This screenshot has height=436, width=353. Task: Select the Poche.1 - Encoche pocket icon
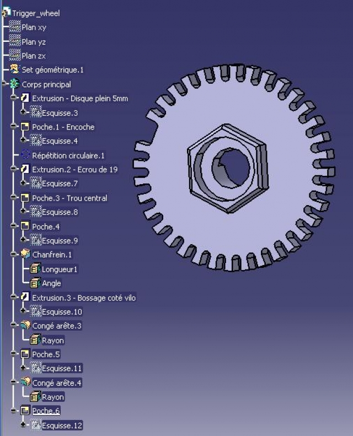click(25, 127)
